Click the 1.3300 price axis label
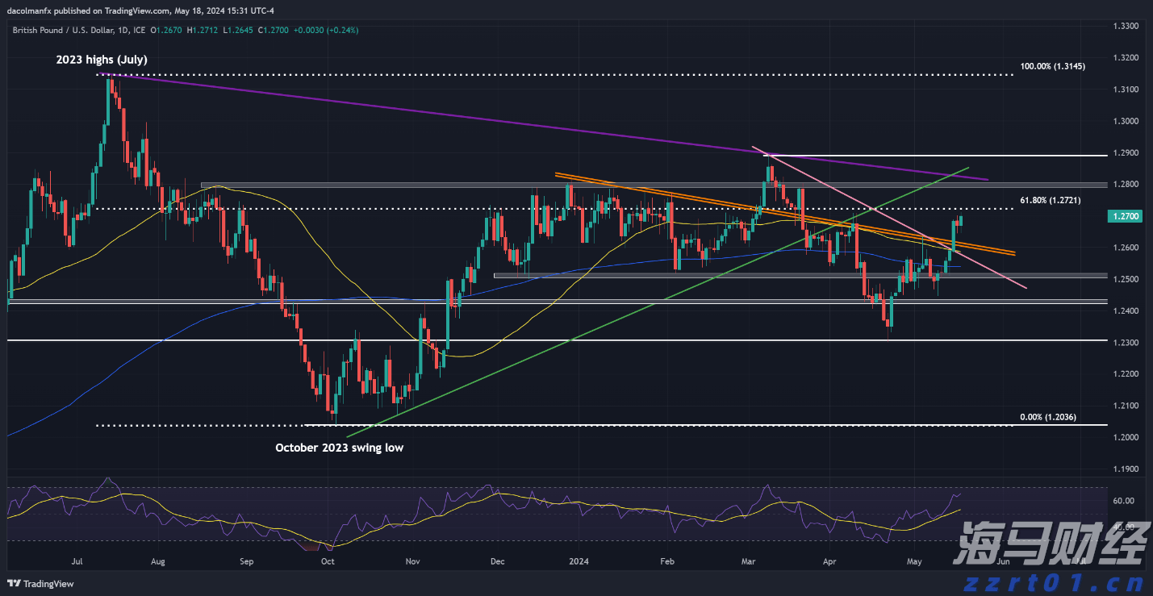Screen dimensions: 1153x596 point(1125,27)
